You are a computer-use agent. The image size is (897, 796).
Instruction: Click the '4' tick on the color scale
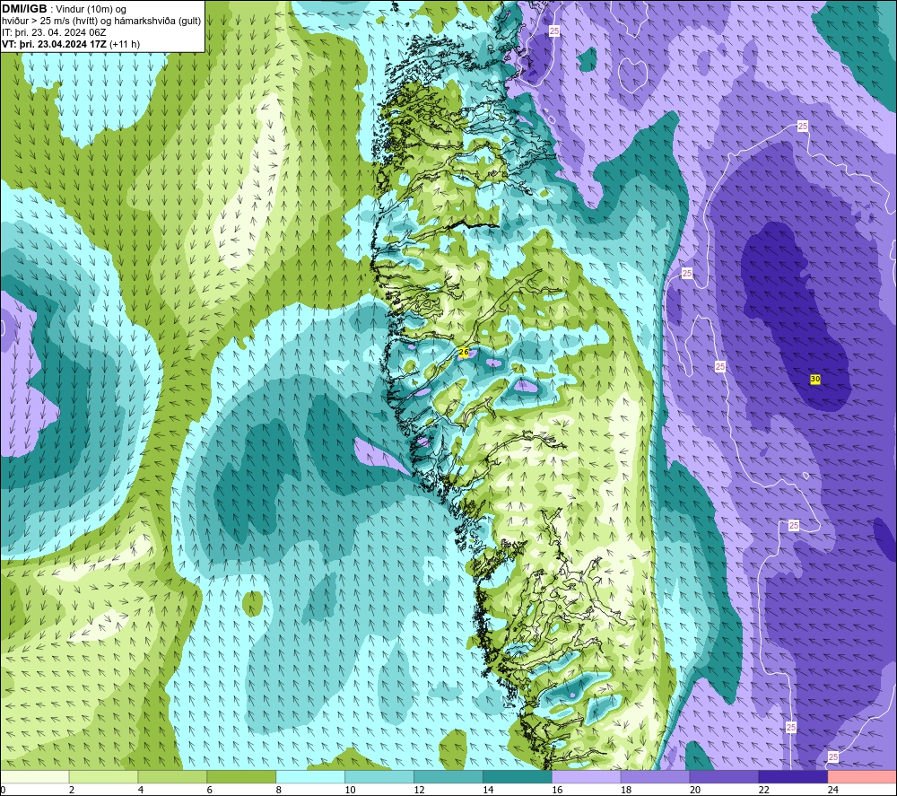[141, 790]
